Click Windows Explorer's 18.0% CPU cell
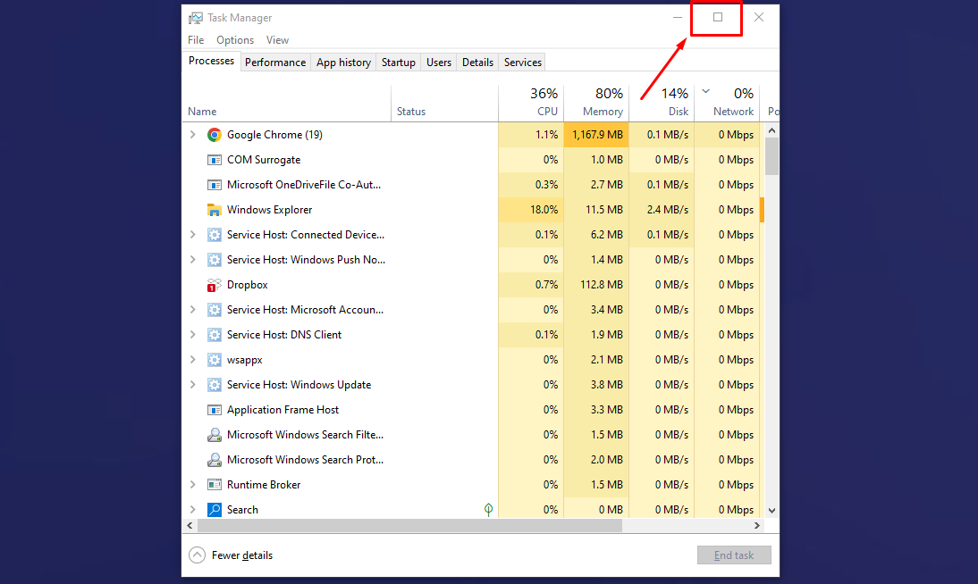978x584 pixels. tap(531, 210)
